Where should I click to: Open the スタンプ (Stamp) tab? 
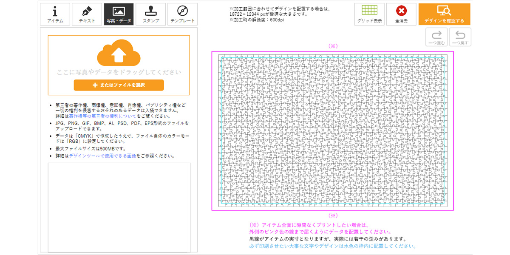pos(151,14)
